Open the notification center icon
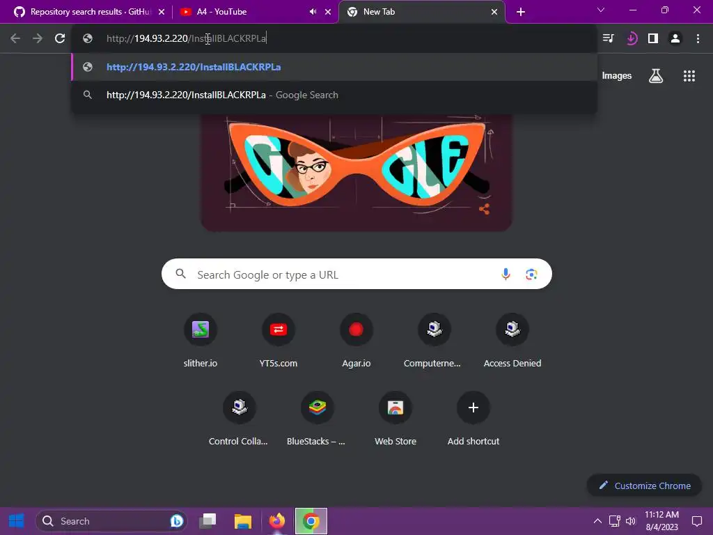 tap(696, 521)
